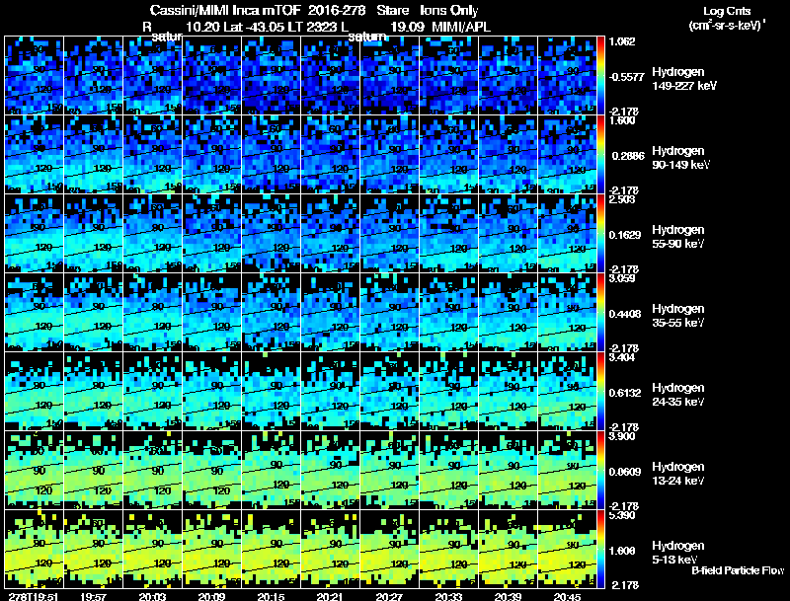Click the 20:21 time axis label
The image size is (790, 601).
(x=330, y=596)
